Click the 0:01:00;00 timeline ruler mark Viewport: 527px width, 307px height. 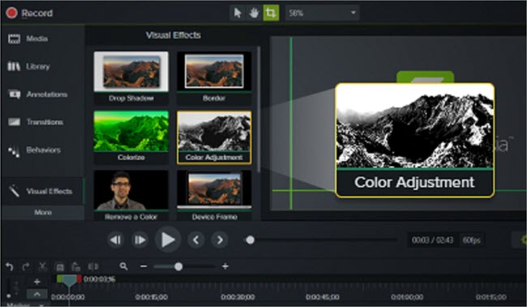pyautogui.click(x=407, y=297)
